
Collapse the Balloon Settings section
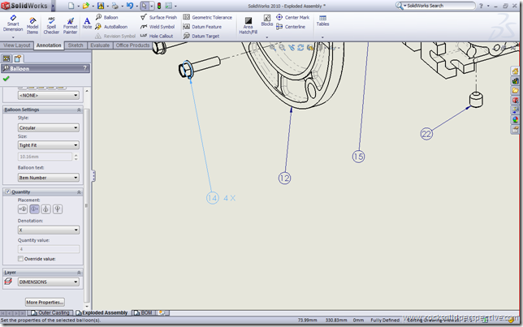coord(79,110)
